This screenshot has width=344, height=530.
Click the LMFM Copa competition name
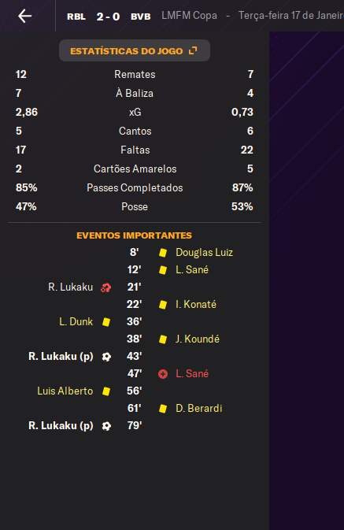189,16
